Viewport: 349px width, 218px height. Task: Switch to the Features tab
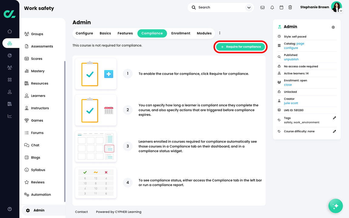point(125,33)
